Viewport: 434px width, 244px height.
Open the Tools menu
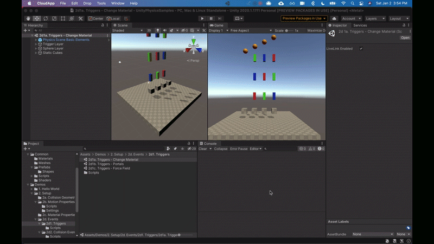101,3
